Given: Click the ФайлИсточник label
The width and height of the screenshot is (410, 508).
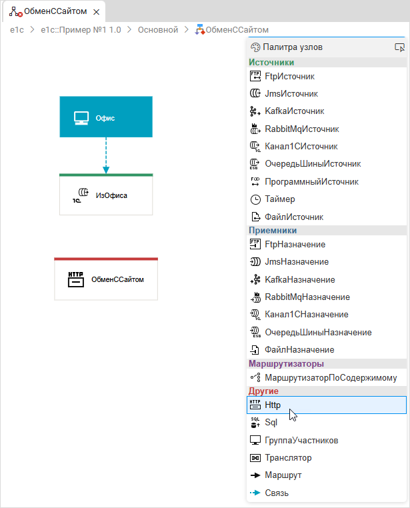Looking at the screenshot, I should [x=294, y=217].
